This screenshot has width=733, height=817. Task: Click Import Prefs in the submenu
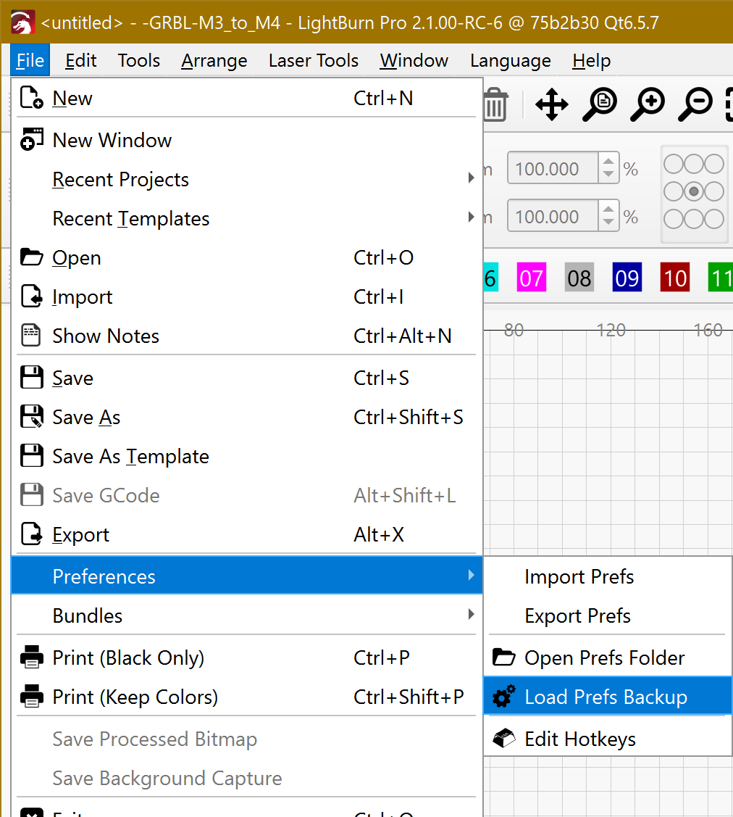click(x=579, y=576)
